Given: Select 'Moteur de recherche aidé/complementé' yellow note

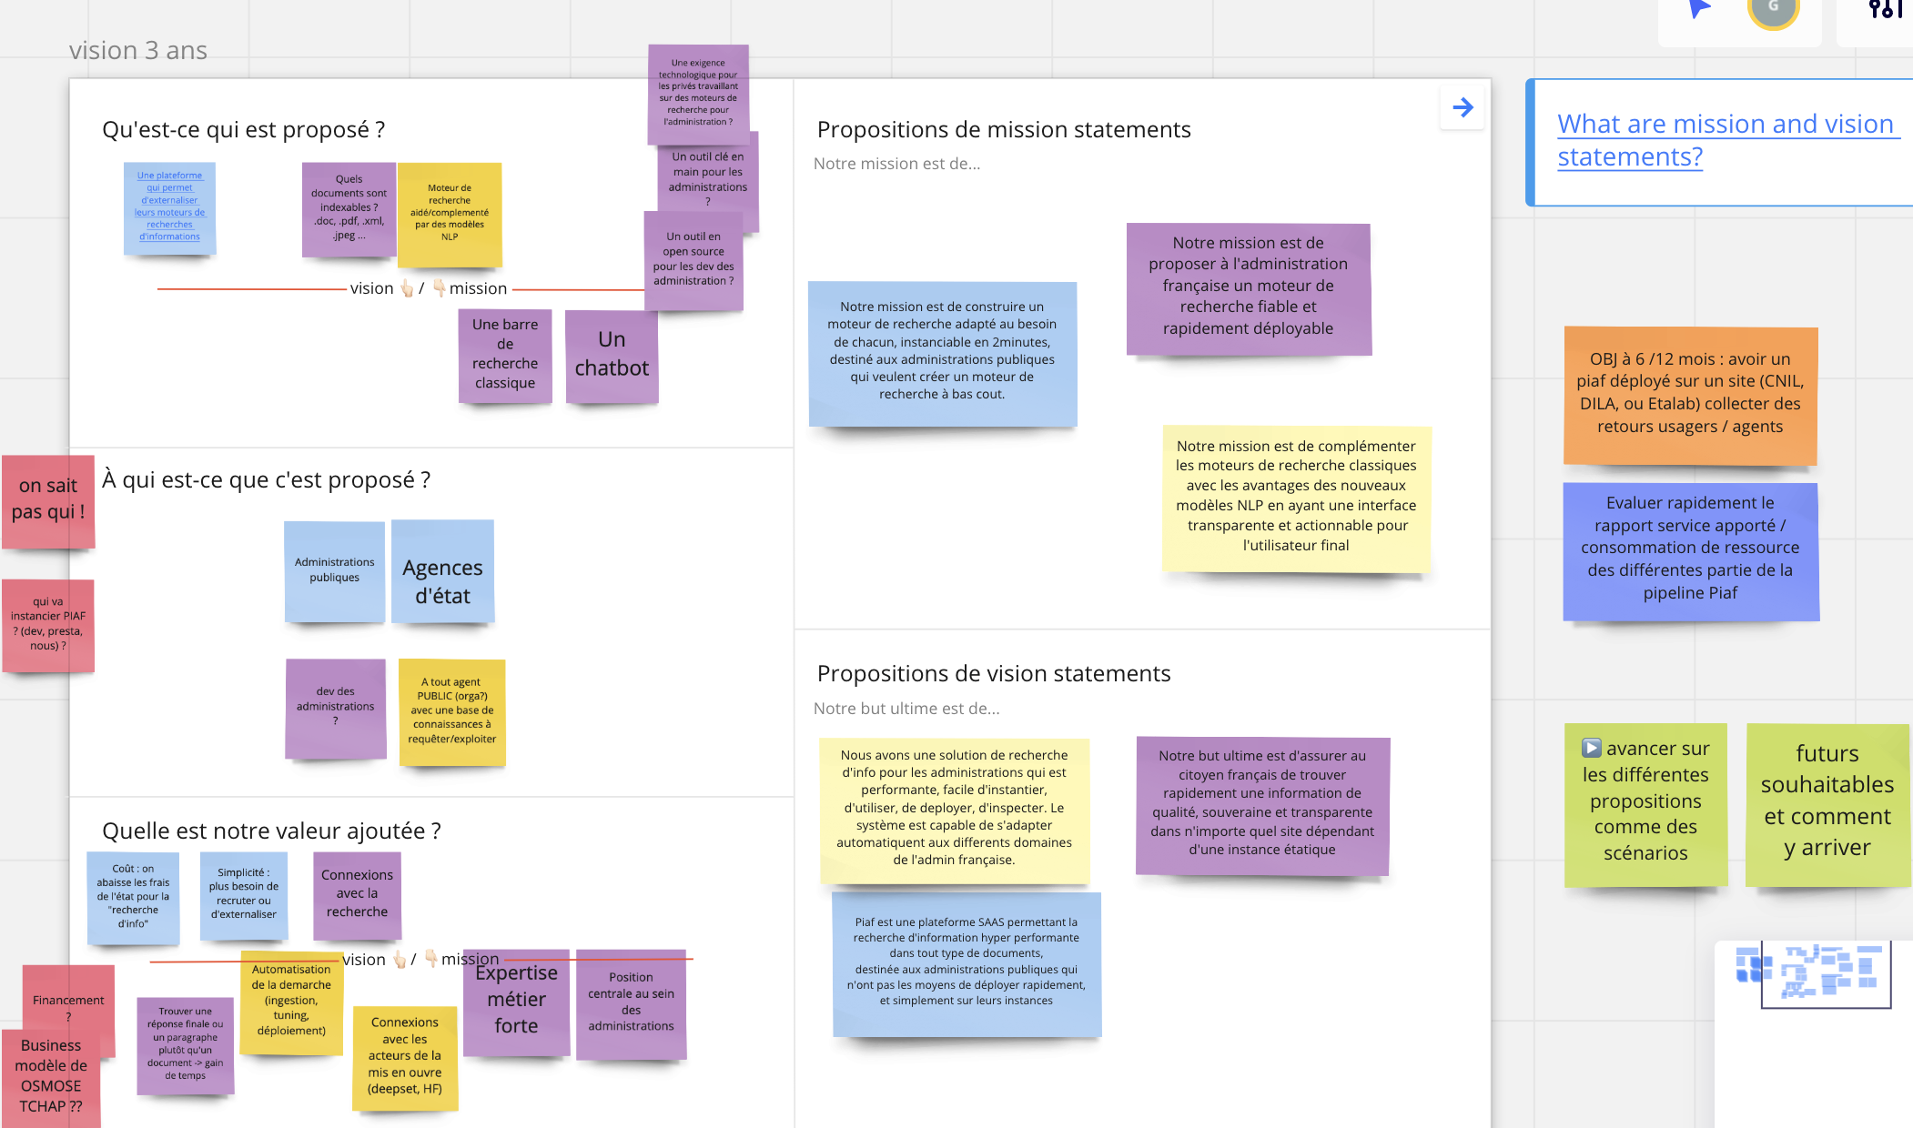Looking at the screenshot, I should pyautogui.click(x=450, y=214).
